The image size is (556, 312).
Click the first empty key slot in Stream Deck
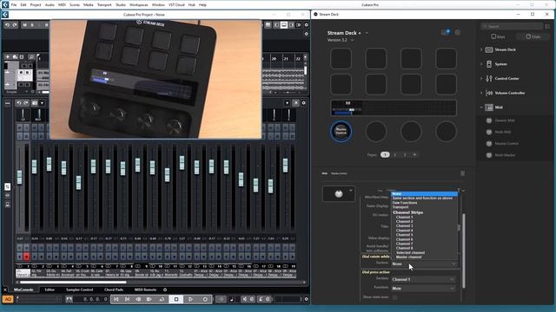pyautogui.click(x=341, y=58)
